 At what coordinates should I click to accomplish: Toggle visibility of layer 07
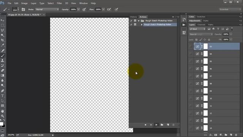(x=191, y=76)
